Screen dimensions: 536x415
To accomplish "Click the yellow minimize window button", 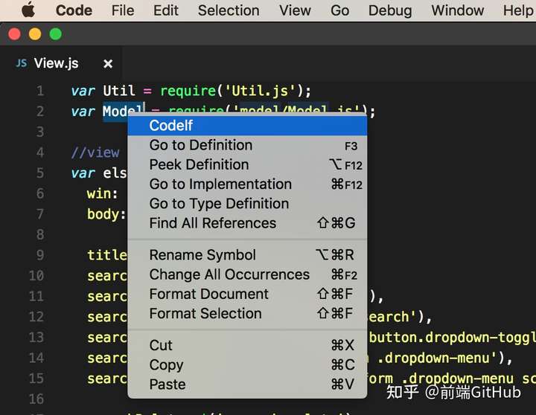I will click(35, 34).
